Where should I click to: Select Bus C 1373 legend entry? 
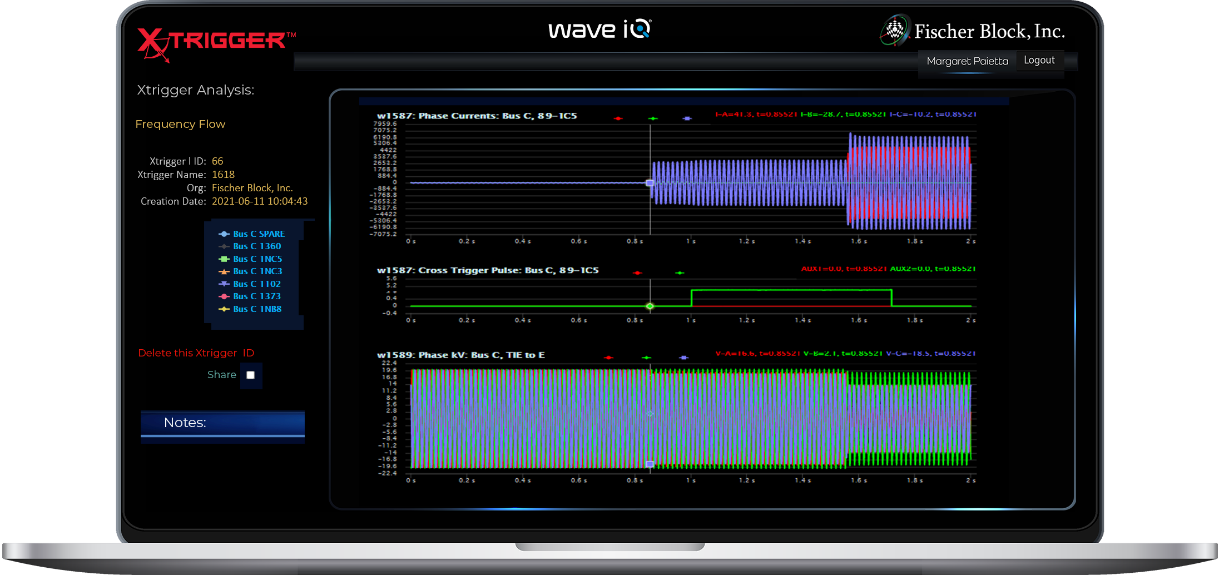[x=256, y=296]
